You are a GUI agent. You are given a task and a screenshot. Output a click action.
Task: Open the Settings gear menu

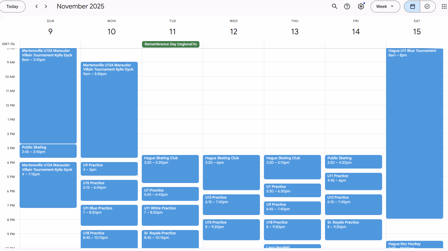pyautogui.click(x=361, y=7)
